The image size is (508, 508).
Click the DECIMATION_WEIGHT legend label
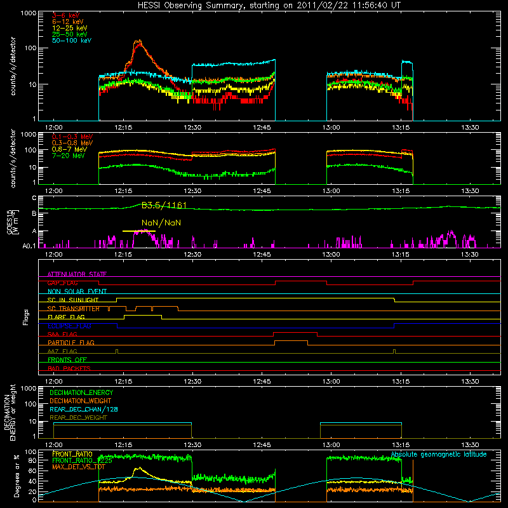tap(81, 401)
